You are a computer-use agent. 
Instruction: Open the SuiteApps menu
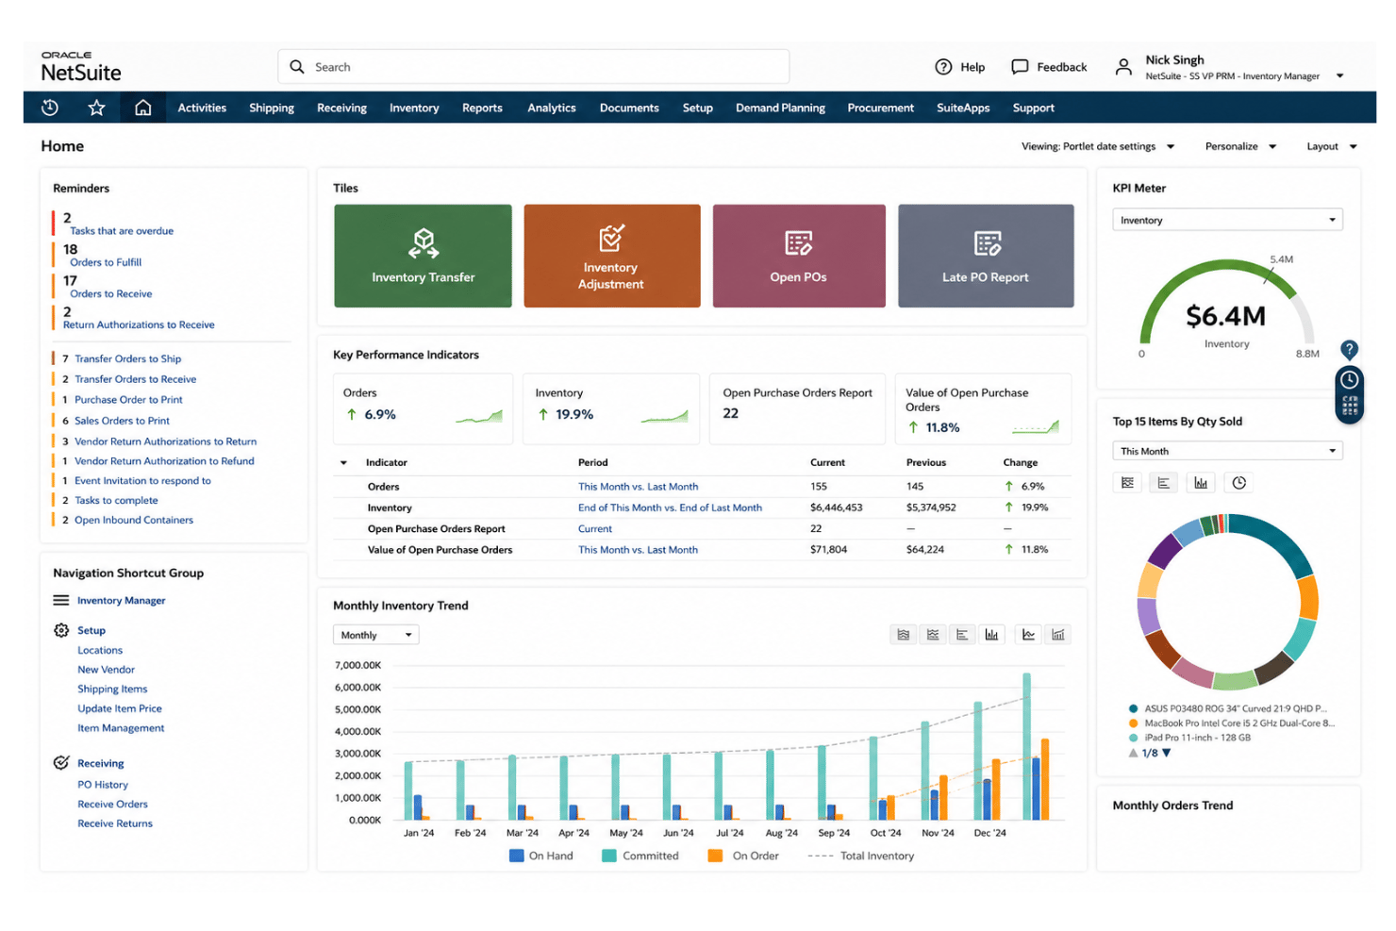[963, 108]
